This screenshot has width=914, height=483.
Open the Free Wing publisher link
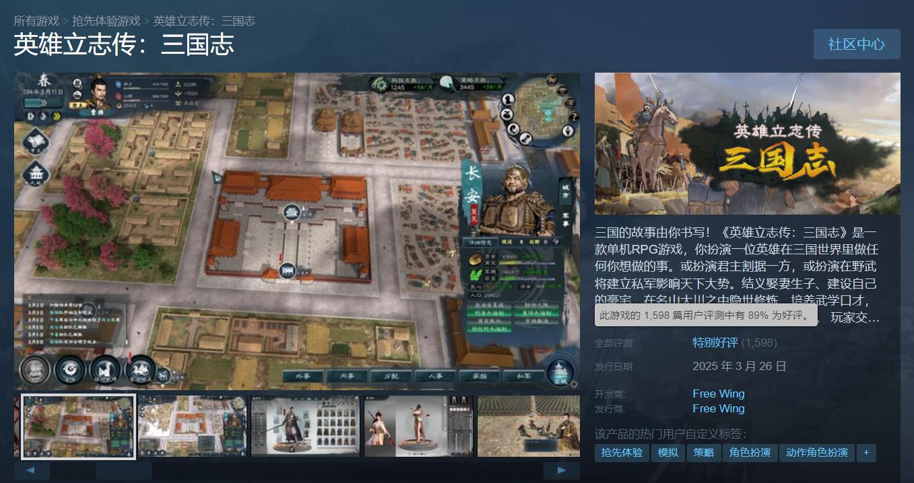718,408
